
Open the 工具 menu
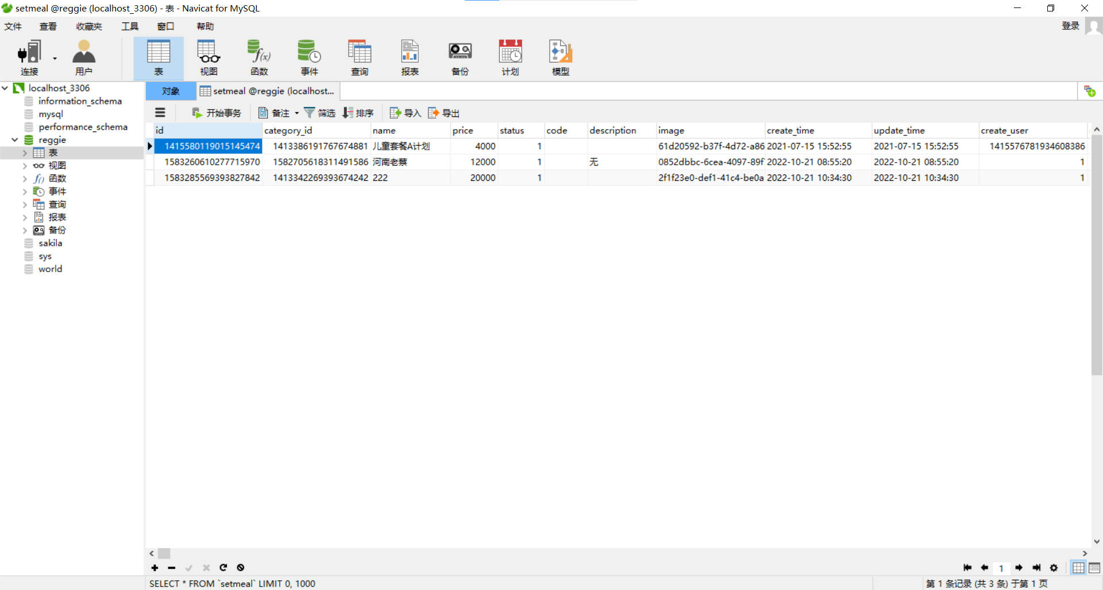click(x=130, y=26)
